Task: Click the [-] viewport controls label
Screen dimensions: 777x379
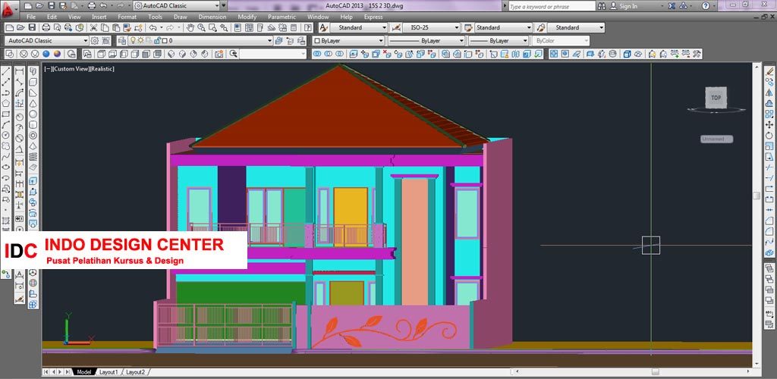Action: click(48, 69)
